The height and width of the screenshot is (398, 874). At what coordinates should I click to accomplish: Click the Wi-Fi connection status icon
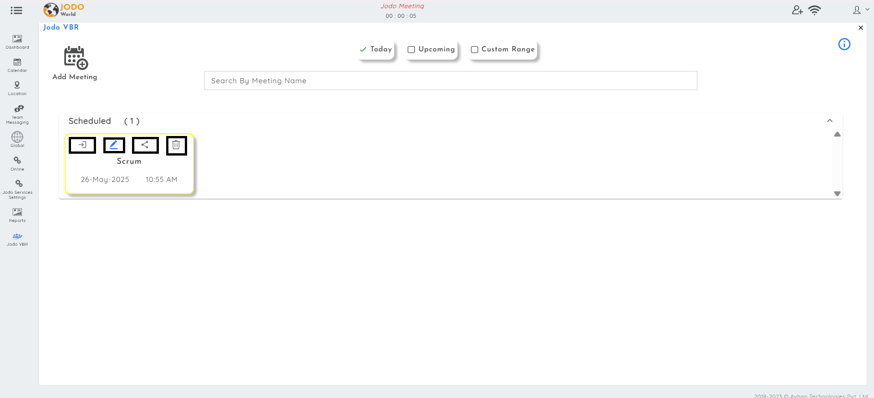coord(814,10)
